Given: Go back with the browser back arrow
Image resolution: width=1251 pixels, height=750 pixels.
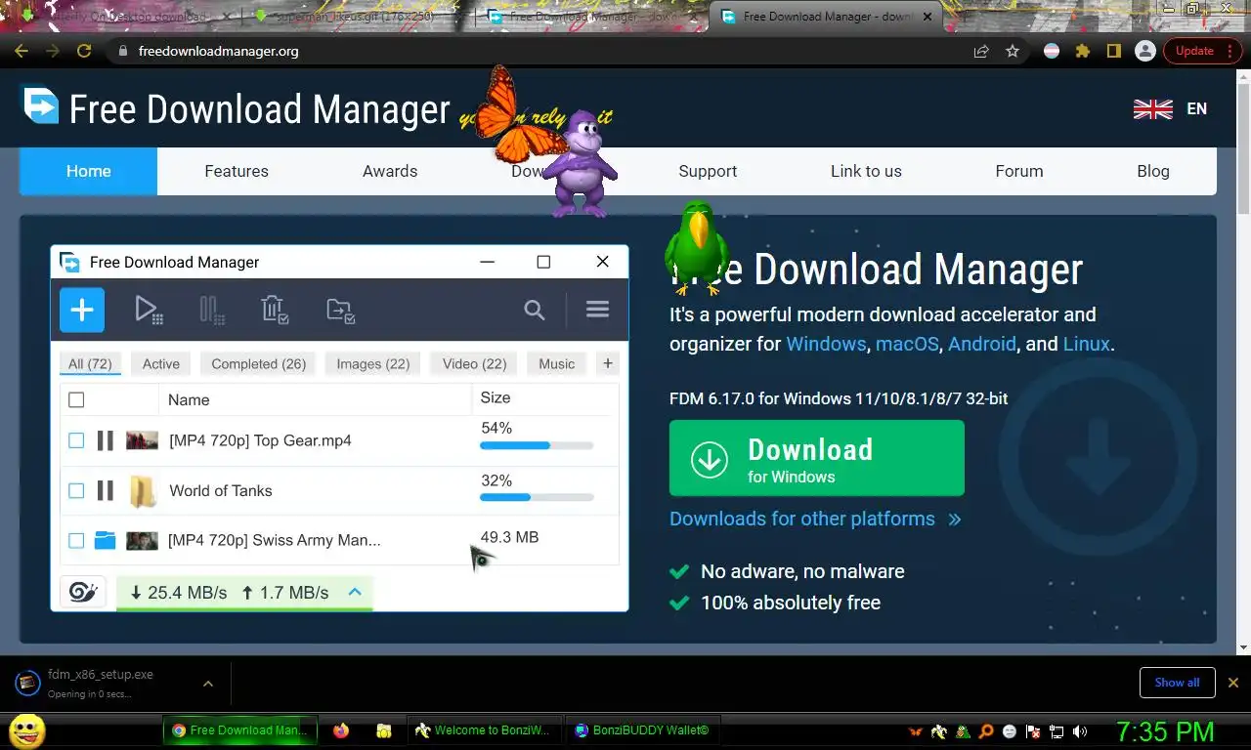Looking at the screenshot, I should pyautogui.click(x=22, y=51).
